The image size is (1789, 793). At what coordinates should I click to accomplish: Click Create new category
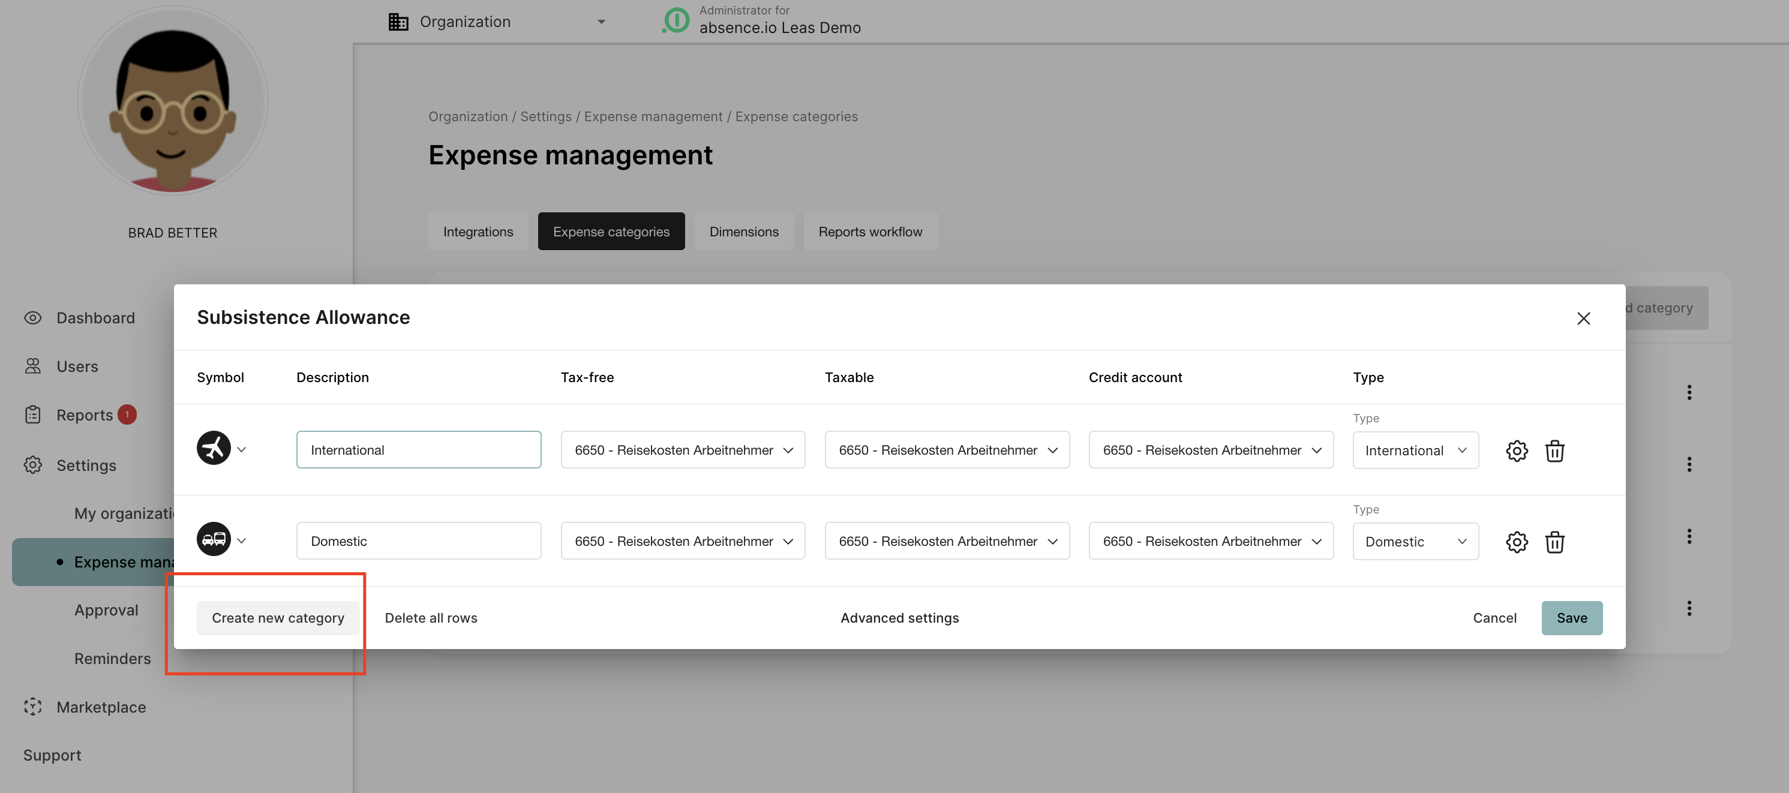click(277, 617)
